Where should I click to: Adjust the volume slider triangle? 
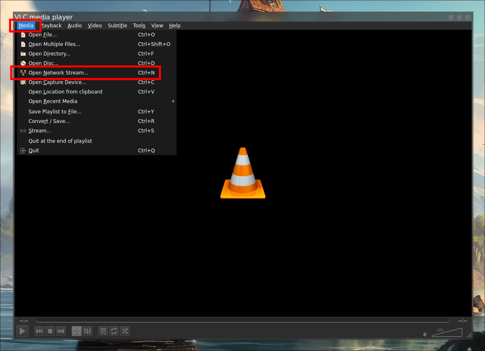pyautogui.click(x=447, y=333)
